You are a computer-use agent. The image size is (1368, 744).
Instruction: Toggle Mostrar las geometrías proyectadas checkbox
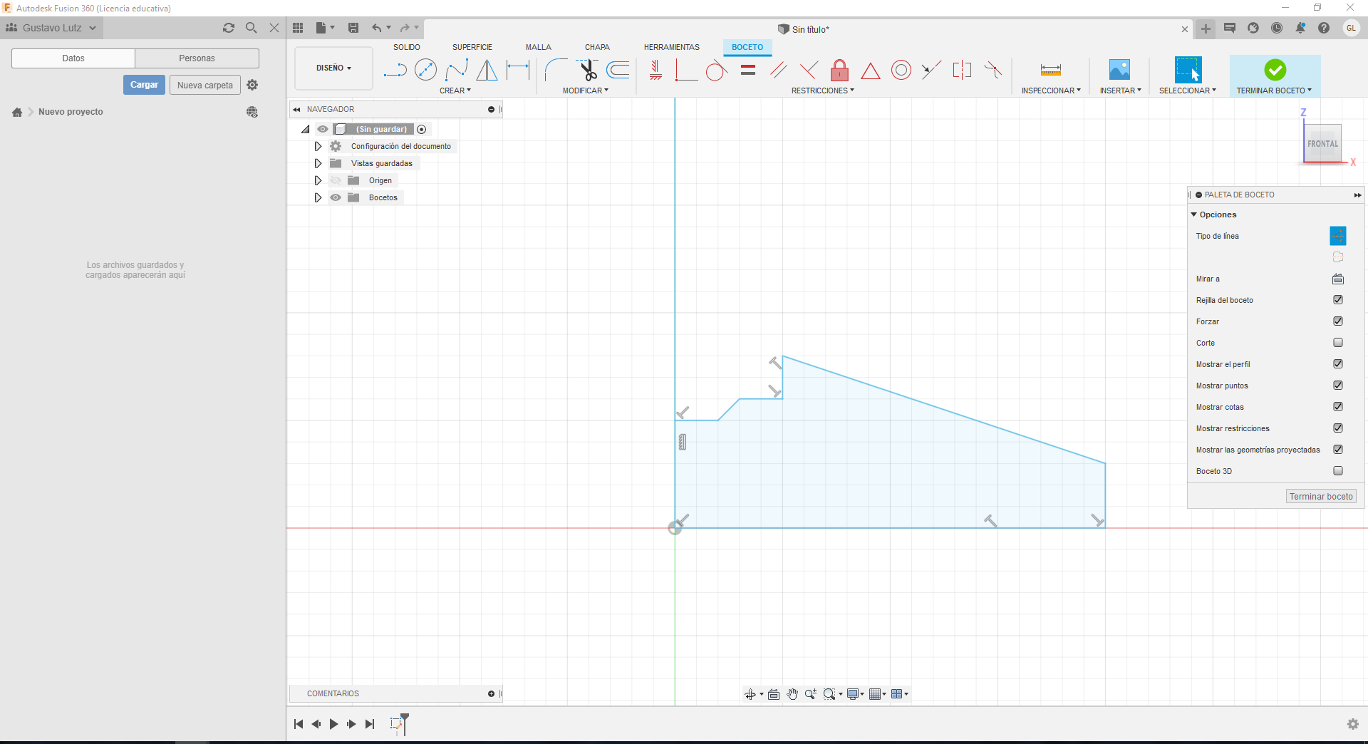point(1338,450)
